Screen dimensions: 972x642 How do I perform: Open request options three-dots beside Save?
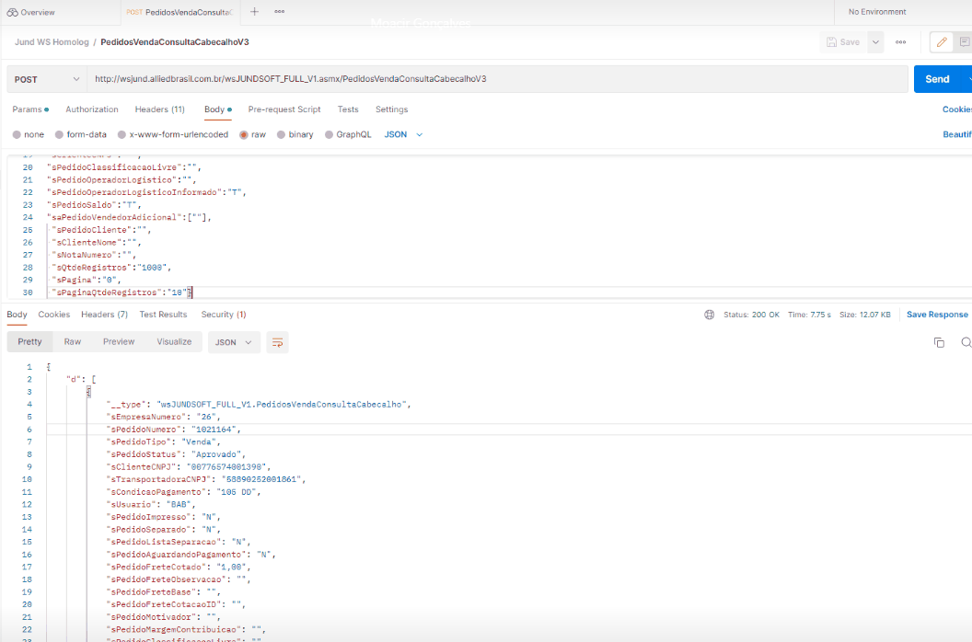(x=900, y=42)
